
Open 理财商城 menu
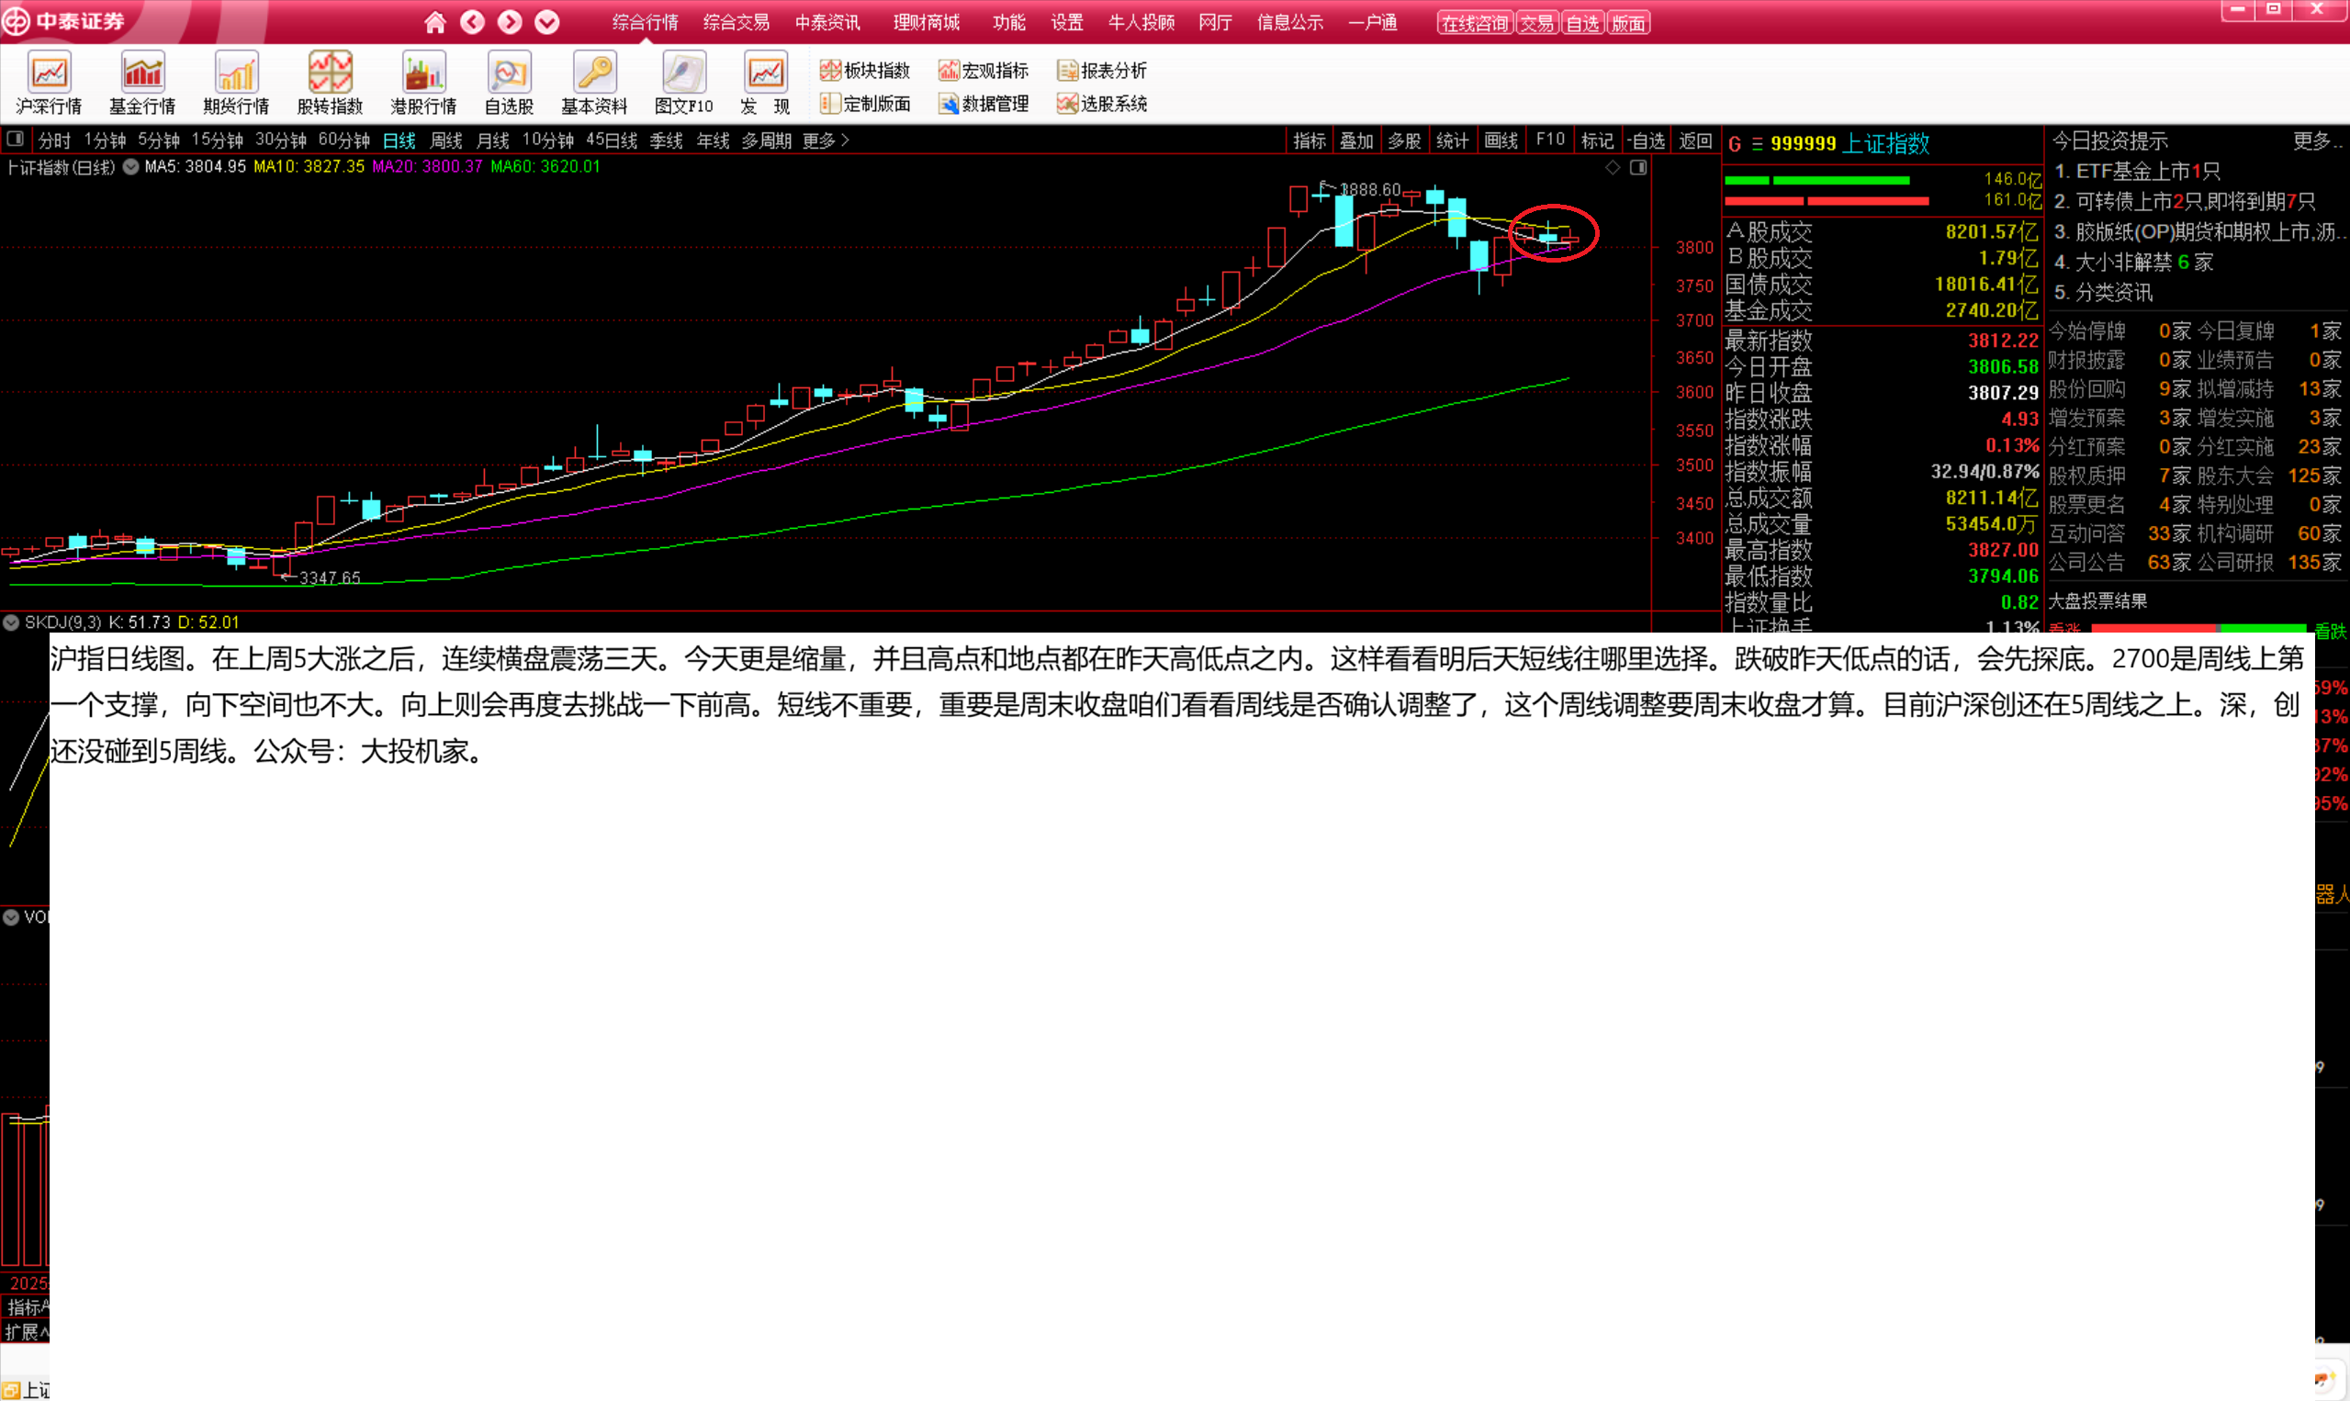(x=927, y=23)
